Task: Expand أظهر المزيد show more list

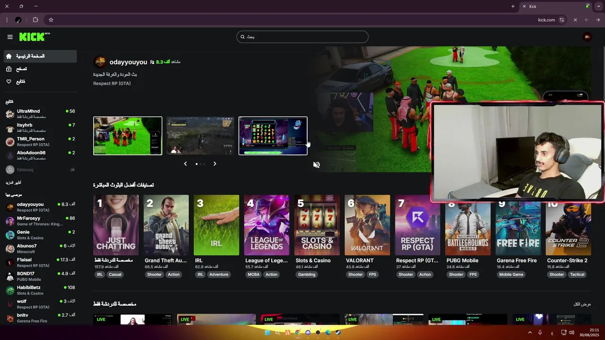Action: 13,183
